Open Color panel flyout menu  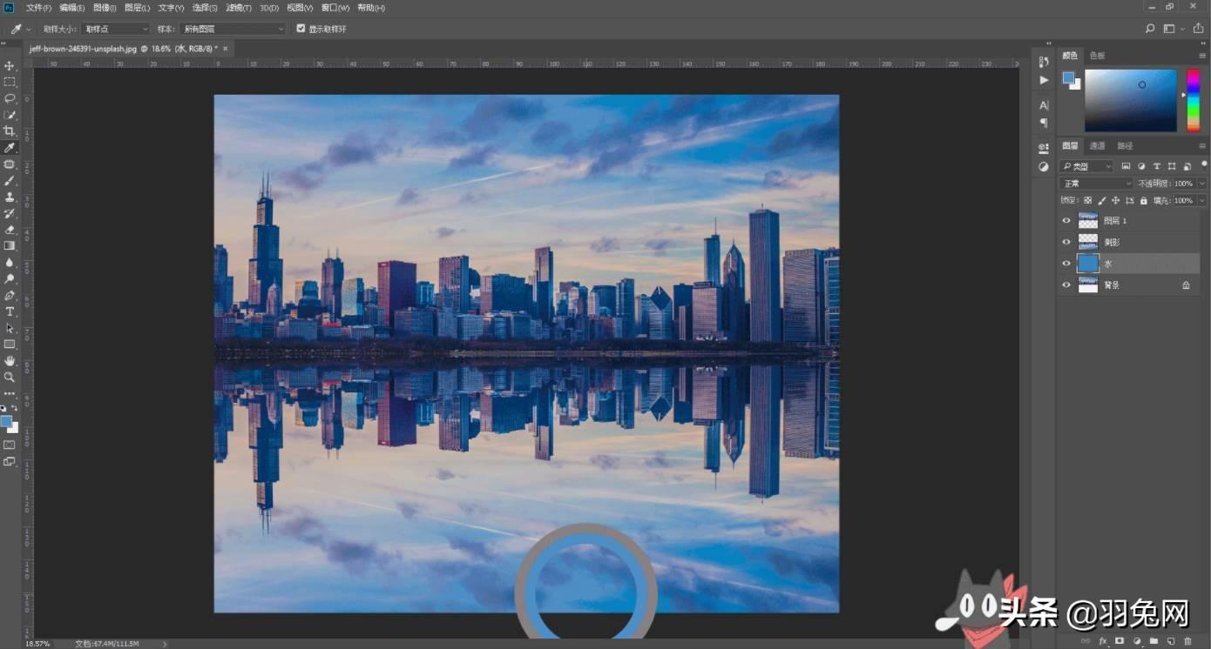(1202, 55)
